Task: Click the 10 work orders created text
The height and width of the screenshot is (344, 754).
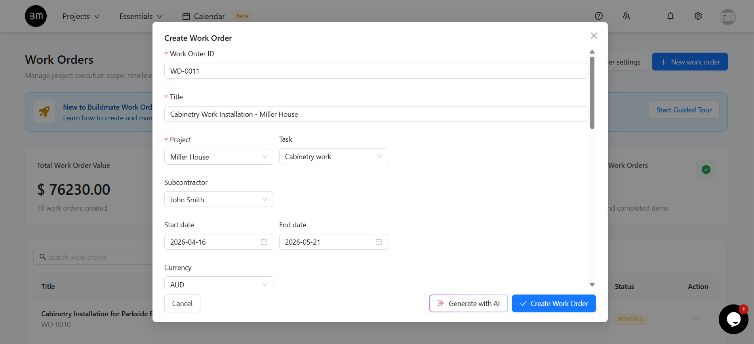Action: pyautogui.click(x=72, y=208)
